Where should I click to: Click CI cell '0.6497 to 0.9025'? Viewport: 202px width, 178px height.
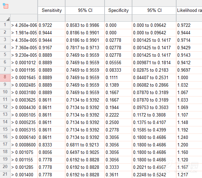(x=85, y=152)
